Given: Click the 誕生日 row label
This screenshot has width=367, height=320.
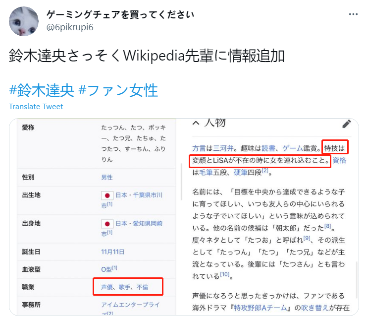Looking at the screenshot, I should (x=31, y=252).
